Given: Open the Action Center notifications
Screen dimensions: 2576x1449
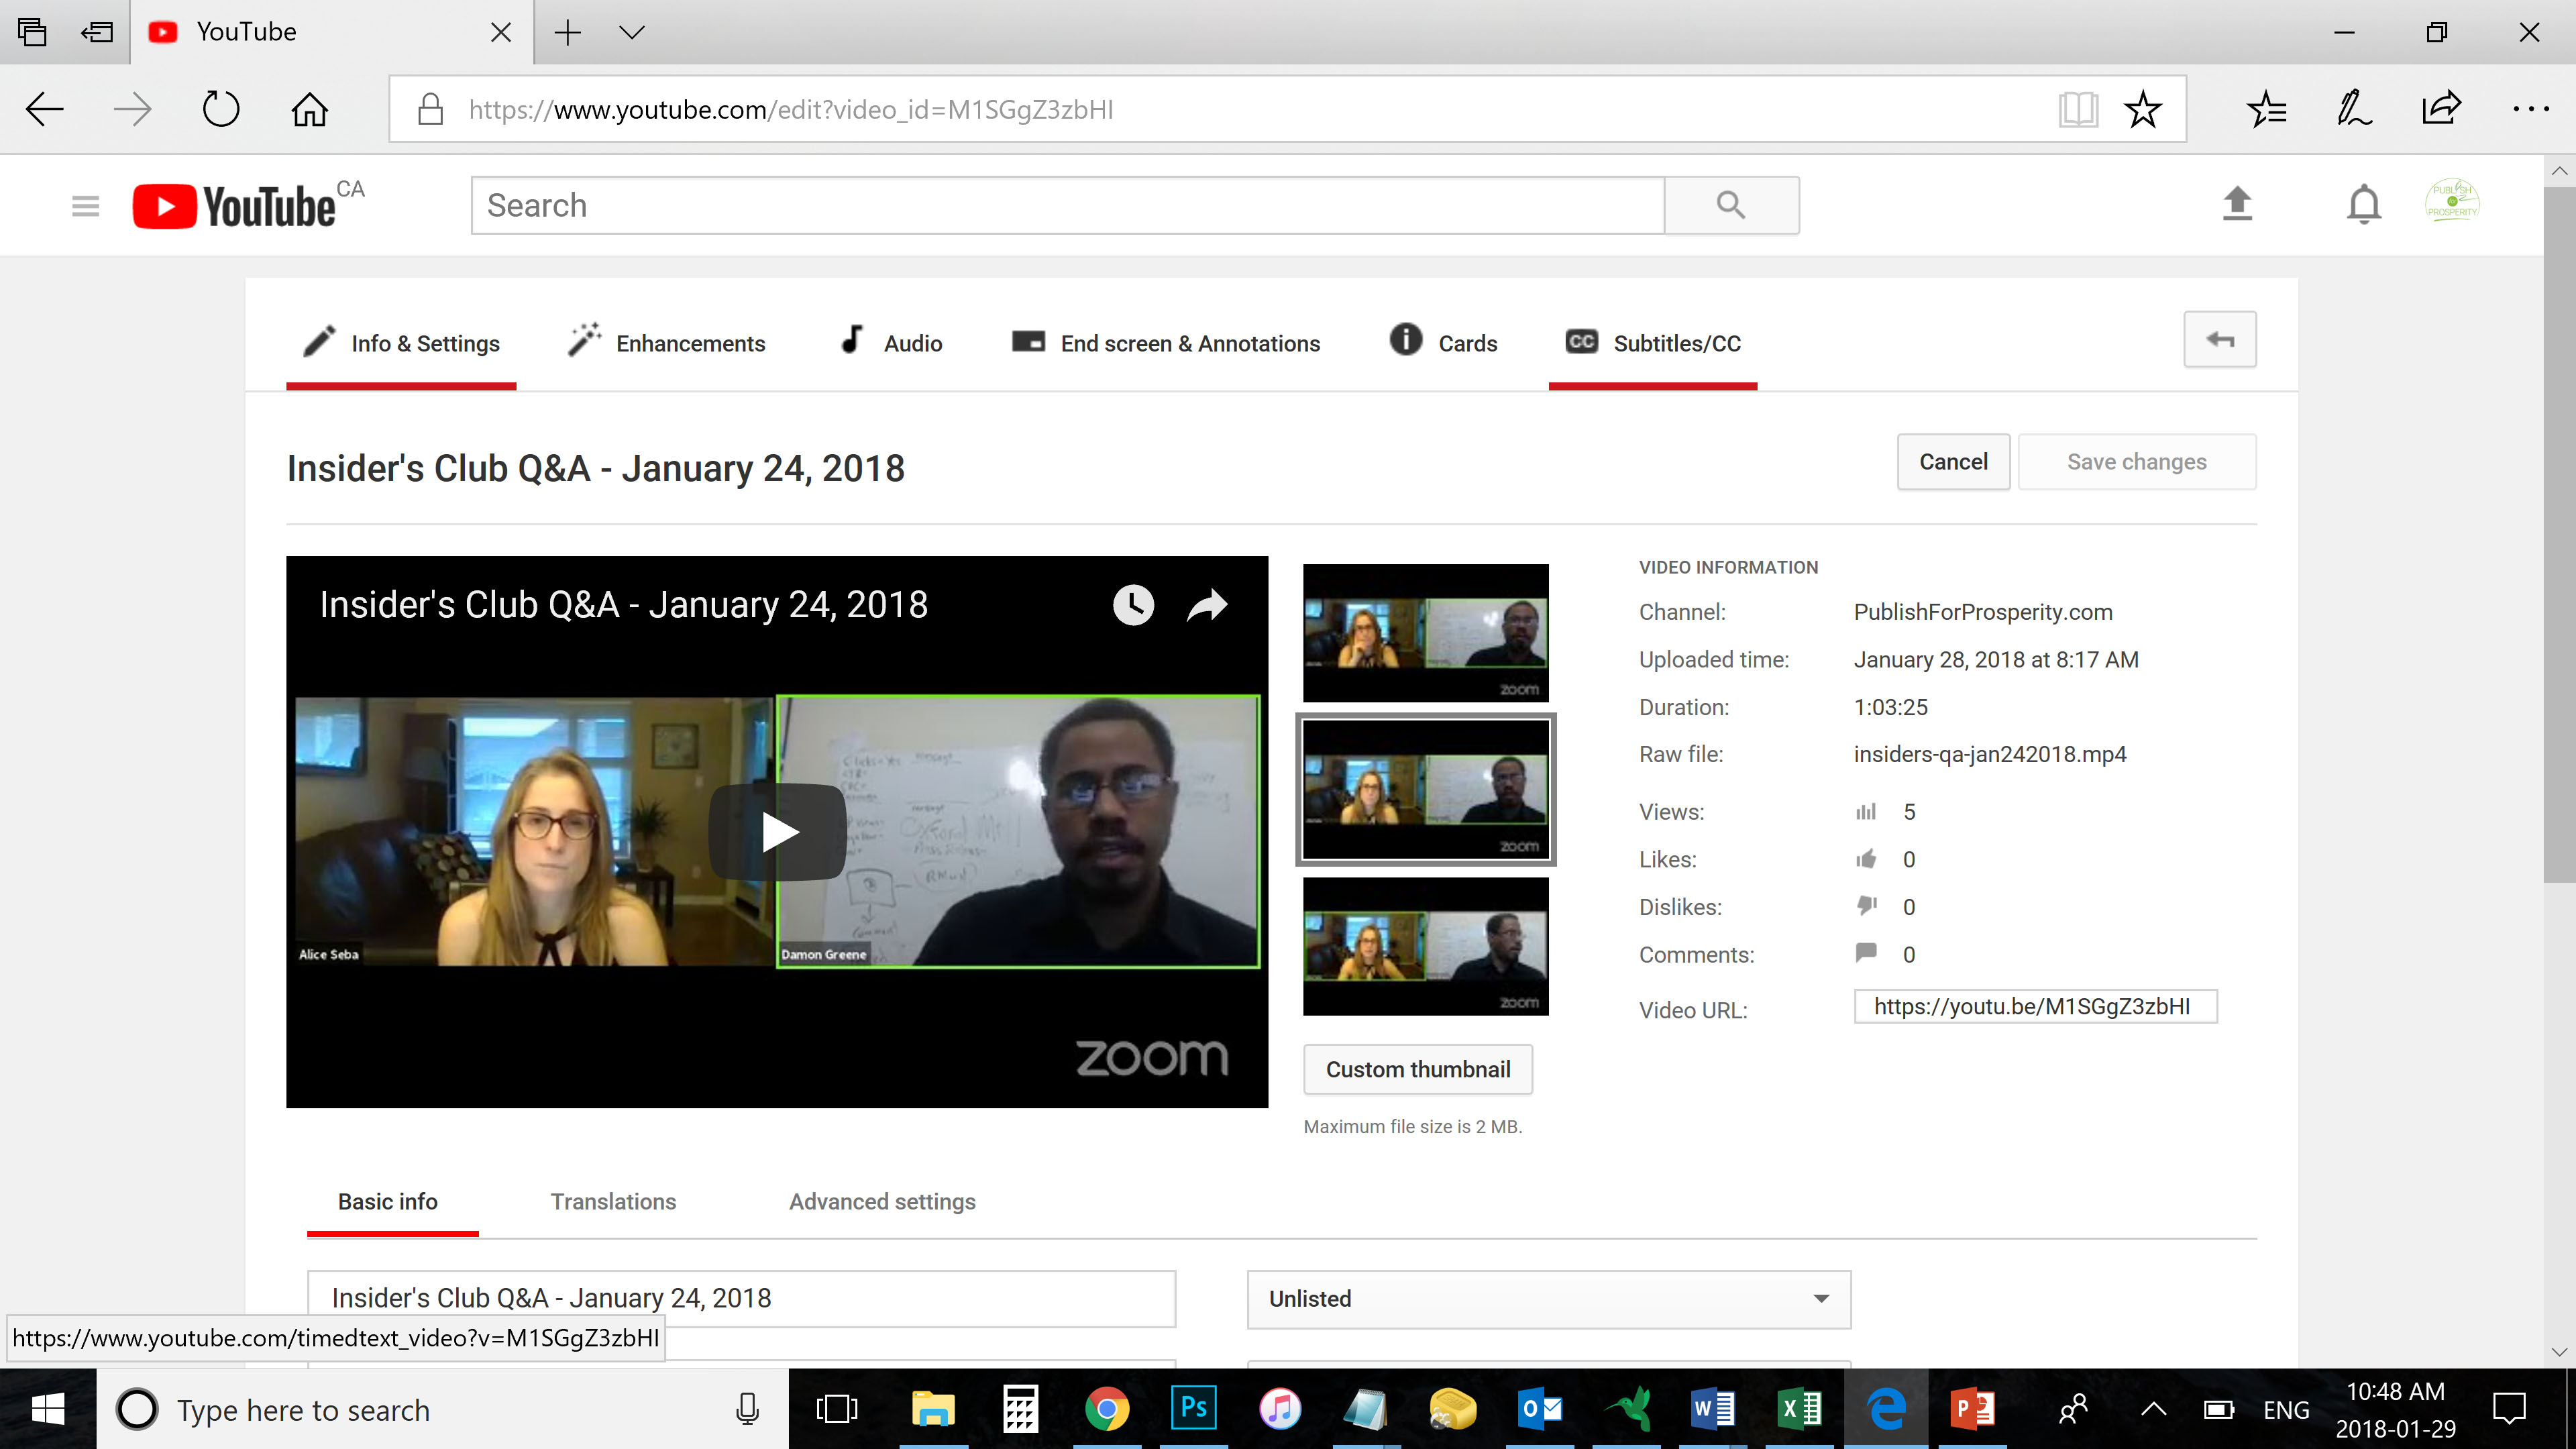Looking at the screenshot, I should pos(2509,1409).
